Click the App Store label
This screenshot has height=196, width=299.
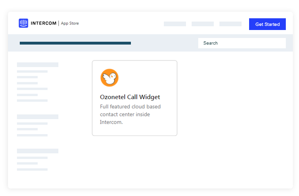70,23
